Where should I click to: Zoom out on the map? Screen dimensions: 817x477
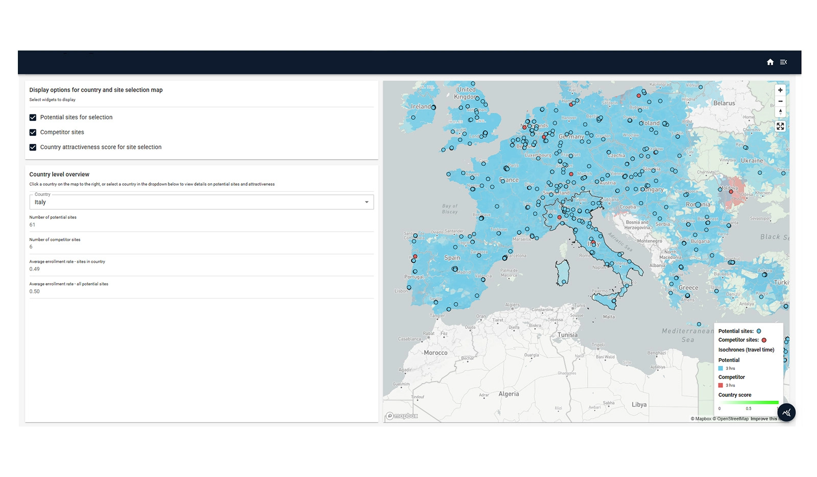780,101
